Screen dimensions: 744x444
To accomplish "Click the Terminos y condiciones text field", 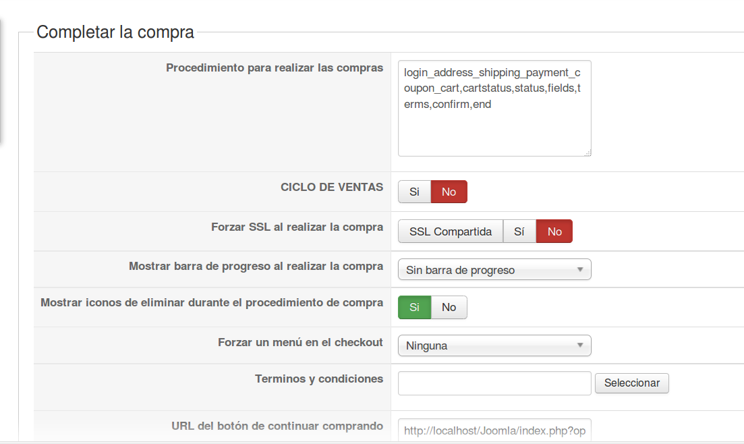I will (494, 383).
